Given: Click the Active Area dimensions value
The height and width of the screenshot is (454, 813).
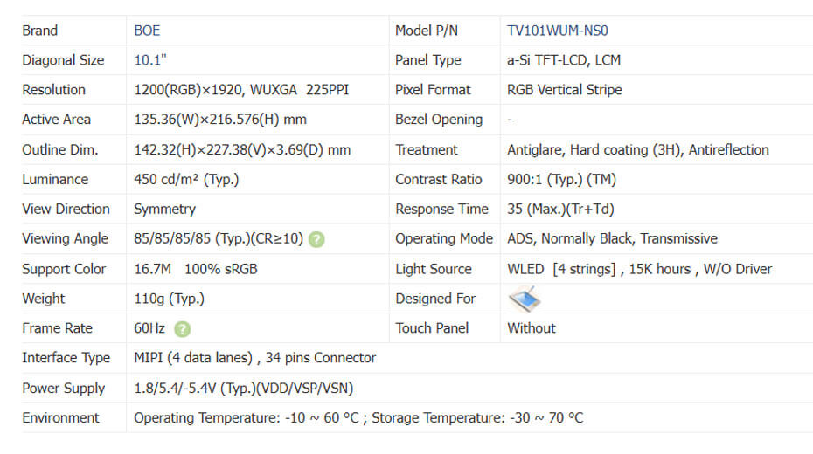Looking at the screenshot, I should [220, 120].
